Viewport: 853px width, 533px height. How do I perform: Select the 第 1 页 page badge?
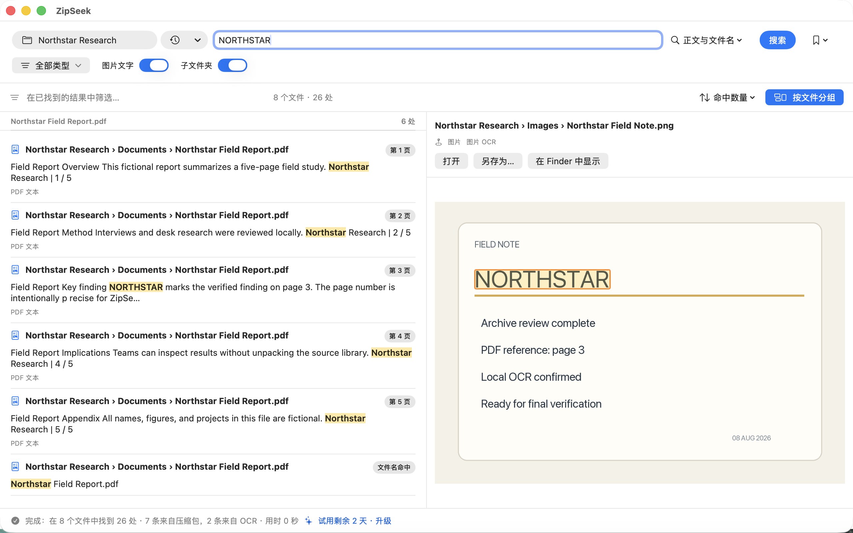[x=400, y=150]
